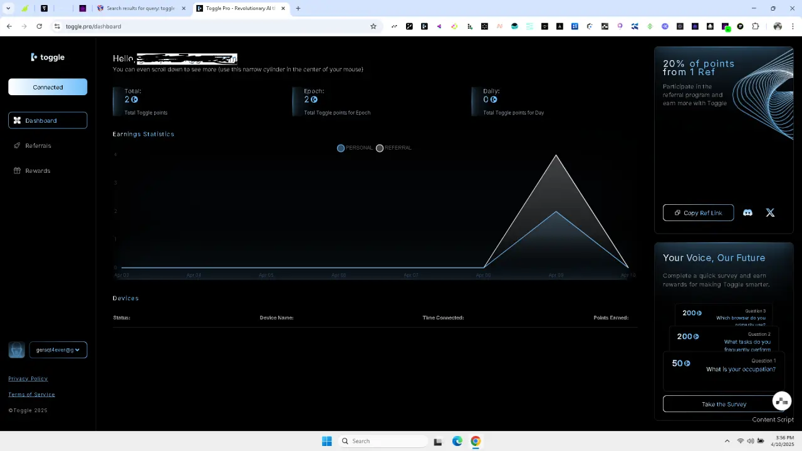This screenshot has width=802, height=451.
Task: Open the Dashboard menu item
Action: (48, 120)
